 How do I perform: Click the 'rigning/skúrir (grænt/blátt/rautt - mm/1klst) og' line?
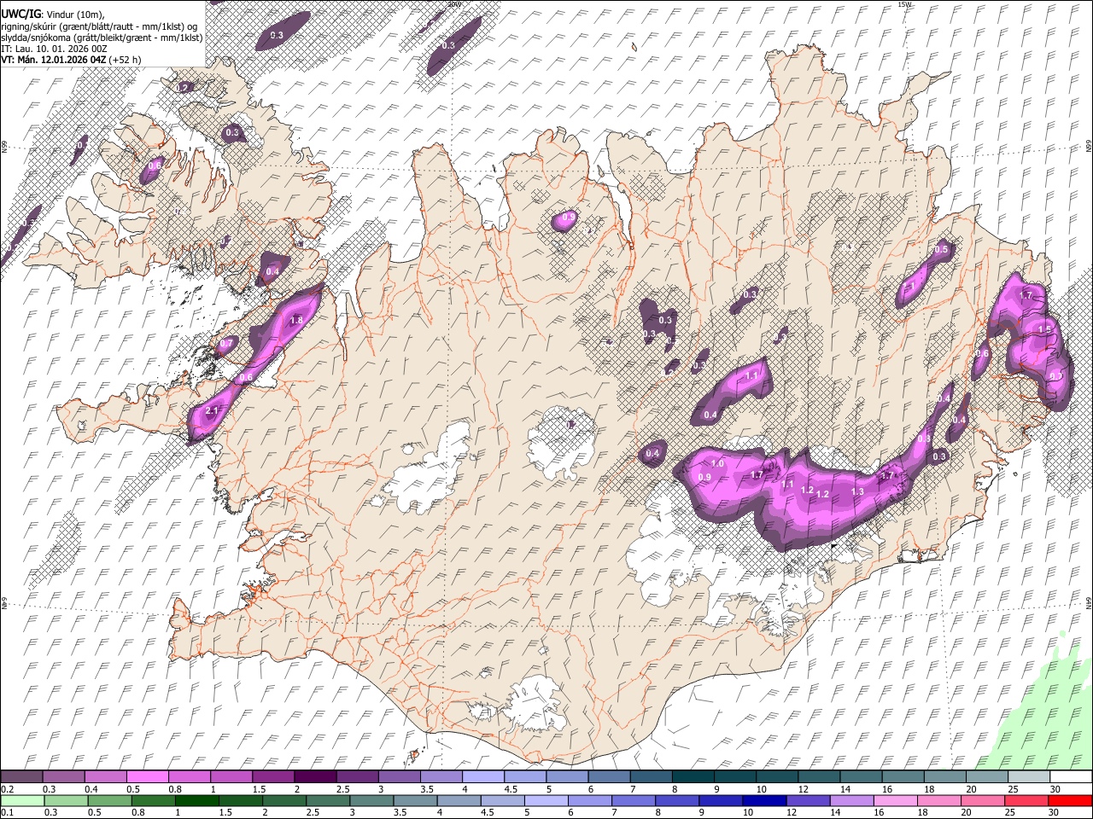[x=100, y=26]
